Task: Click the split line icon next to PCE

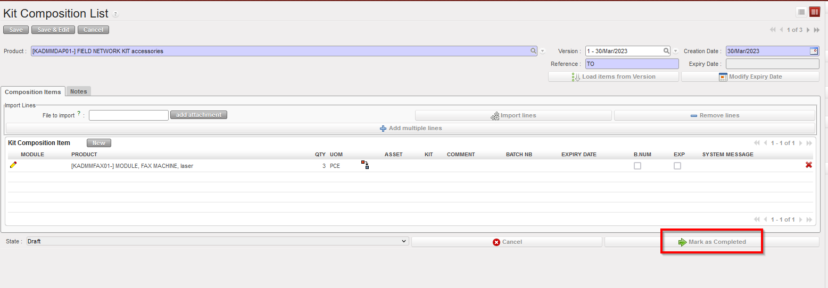Action: coord(365,165)
